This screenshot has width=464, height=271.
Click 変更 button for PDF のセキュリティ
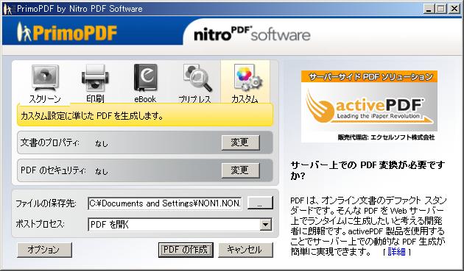coord(241,170)
